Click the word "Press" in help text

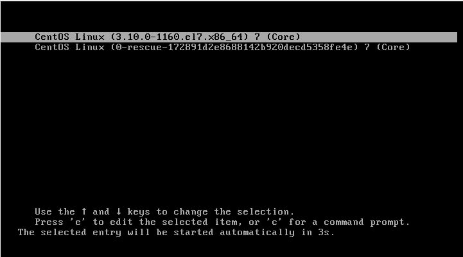(49, 222)
